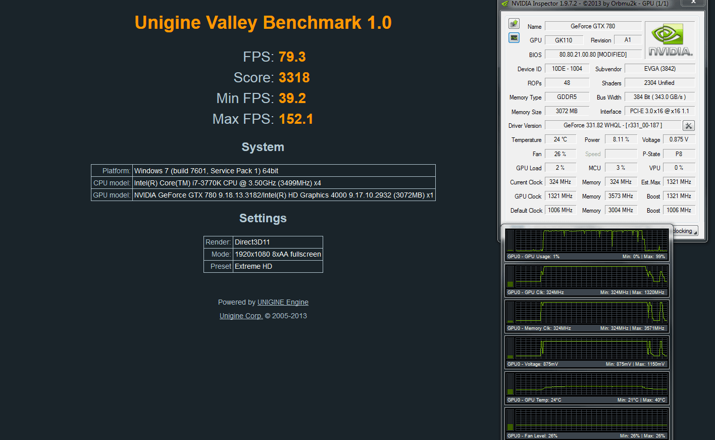715x440 pixels.
Task: Click the Fan field 26 %
Action: click(560, 154)
